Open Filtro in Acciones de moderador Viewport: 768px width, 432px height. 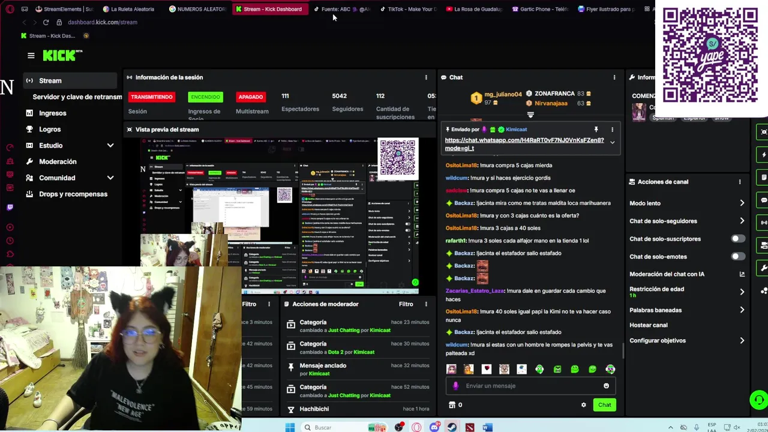coord(406,304)
